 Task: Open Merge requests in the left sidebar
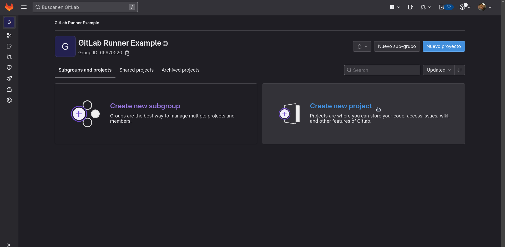[9, 57]
